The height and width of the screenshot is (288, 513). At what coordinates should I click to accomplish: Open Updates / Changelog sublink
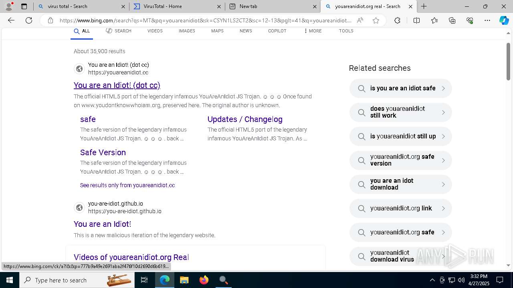click(245, 119)
